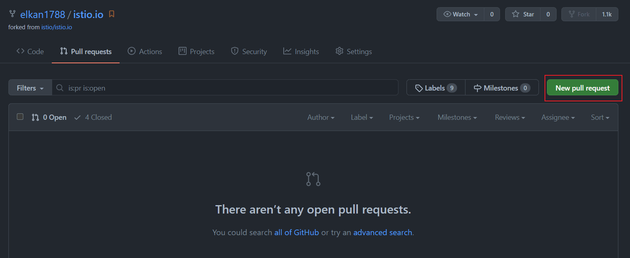
Task: Click the Security shield icon
Action: coord(235,51)
